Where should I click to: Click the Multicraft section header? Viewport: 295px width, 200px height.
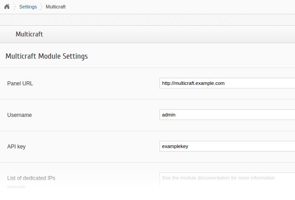(x=29, y=34)
